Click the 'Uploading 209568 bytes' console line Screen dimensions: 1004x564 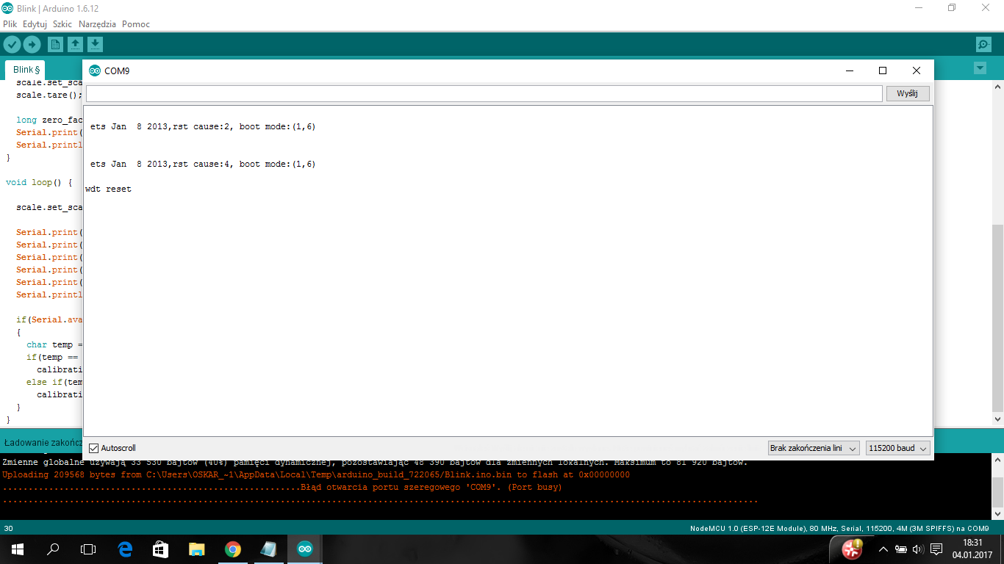316,475
